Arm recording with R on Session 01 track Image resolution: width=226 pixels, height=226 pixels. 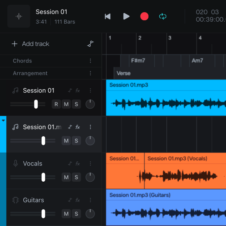(x=56, y=104)
